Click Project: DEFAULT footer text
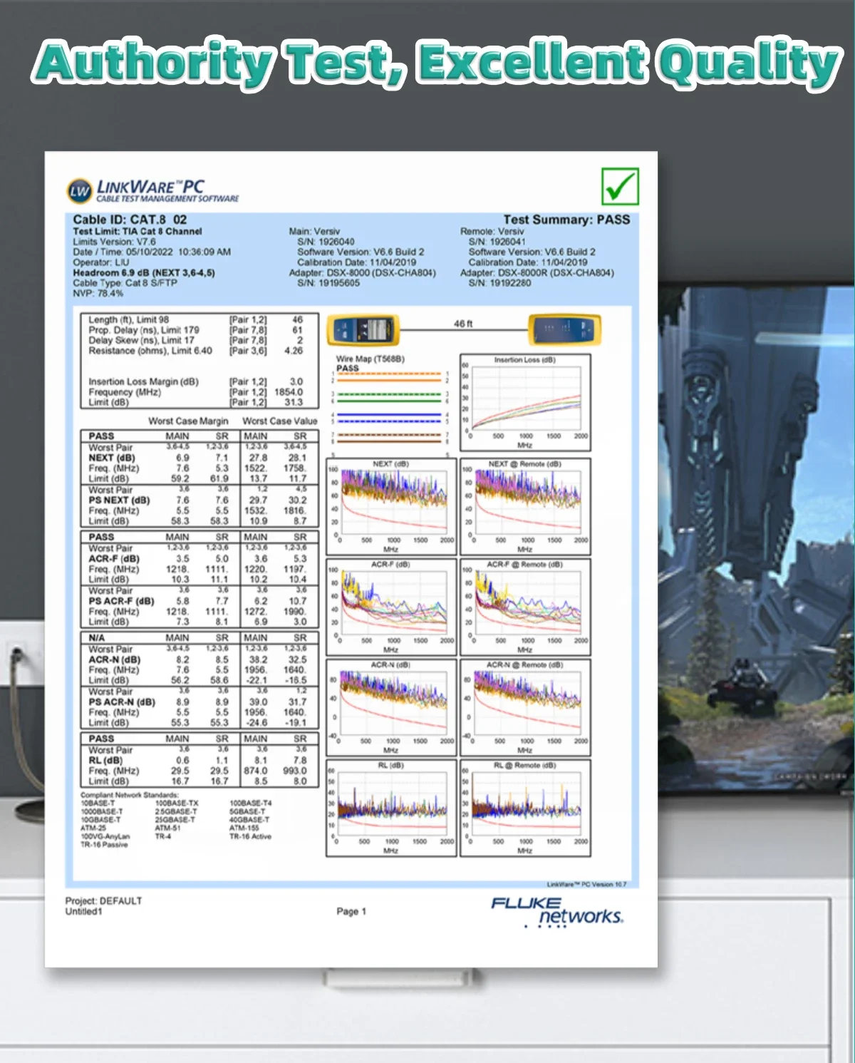Viewport: 855px width, 1063px height. point(104,900)
